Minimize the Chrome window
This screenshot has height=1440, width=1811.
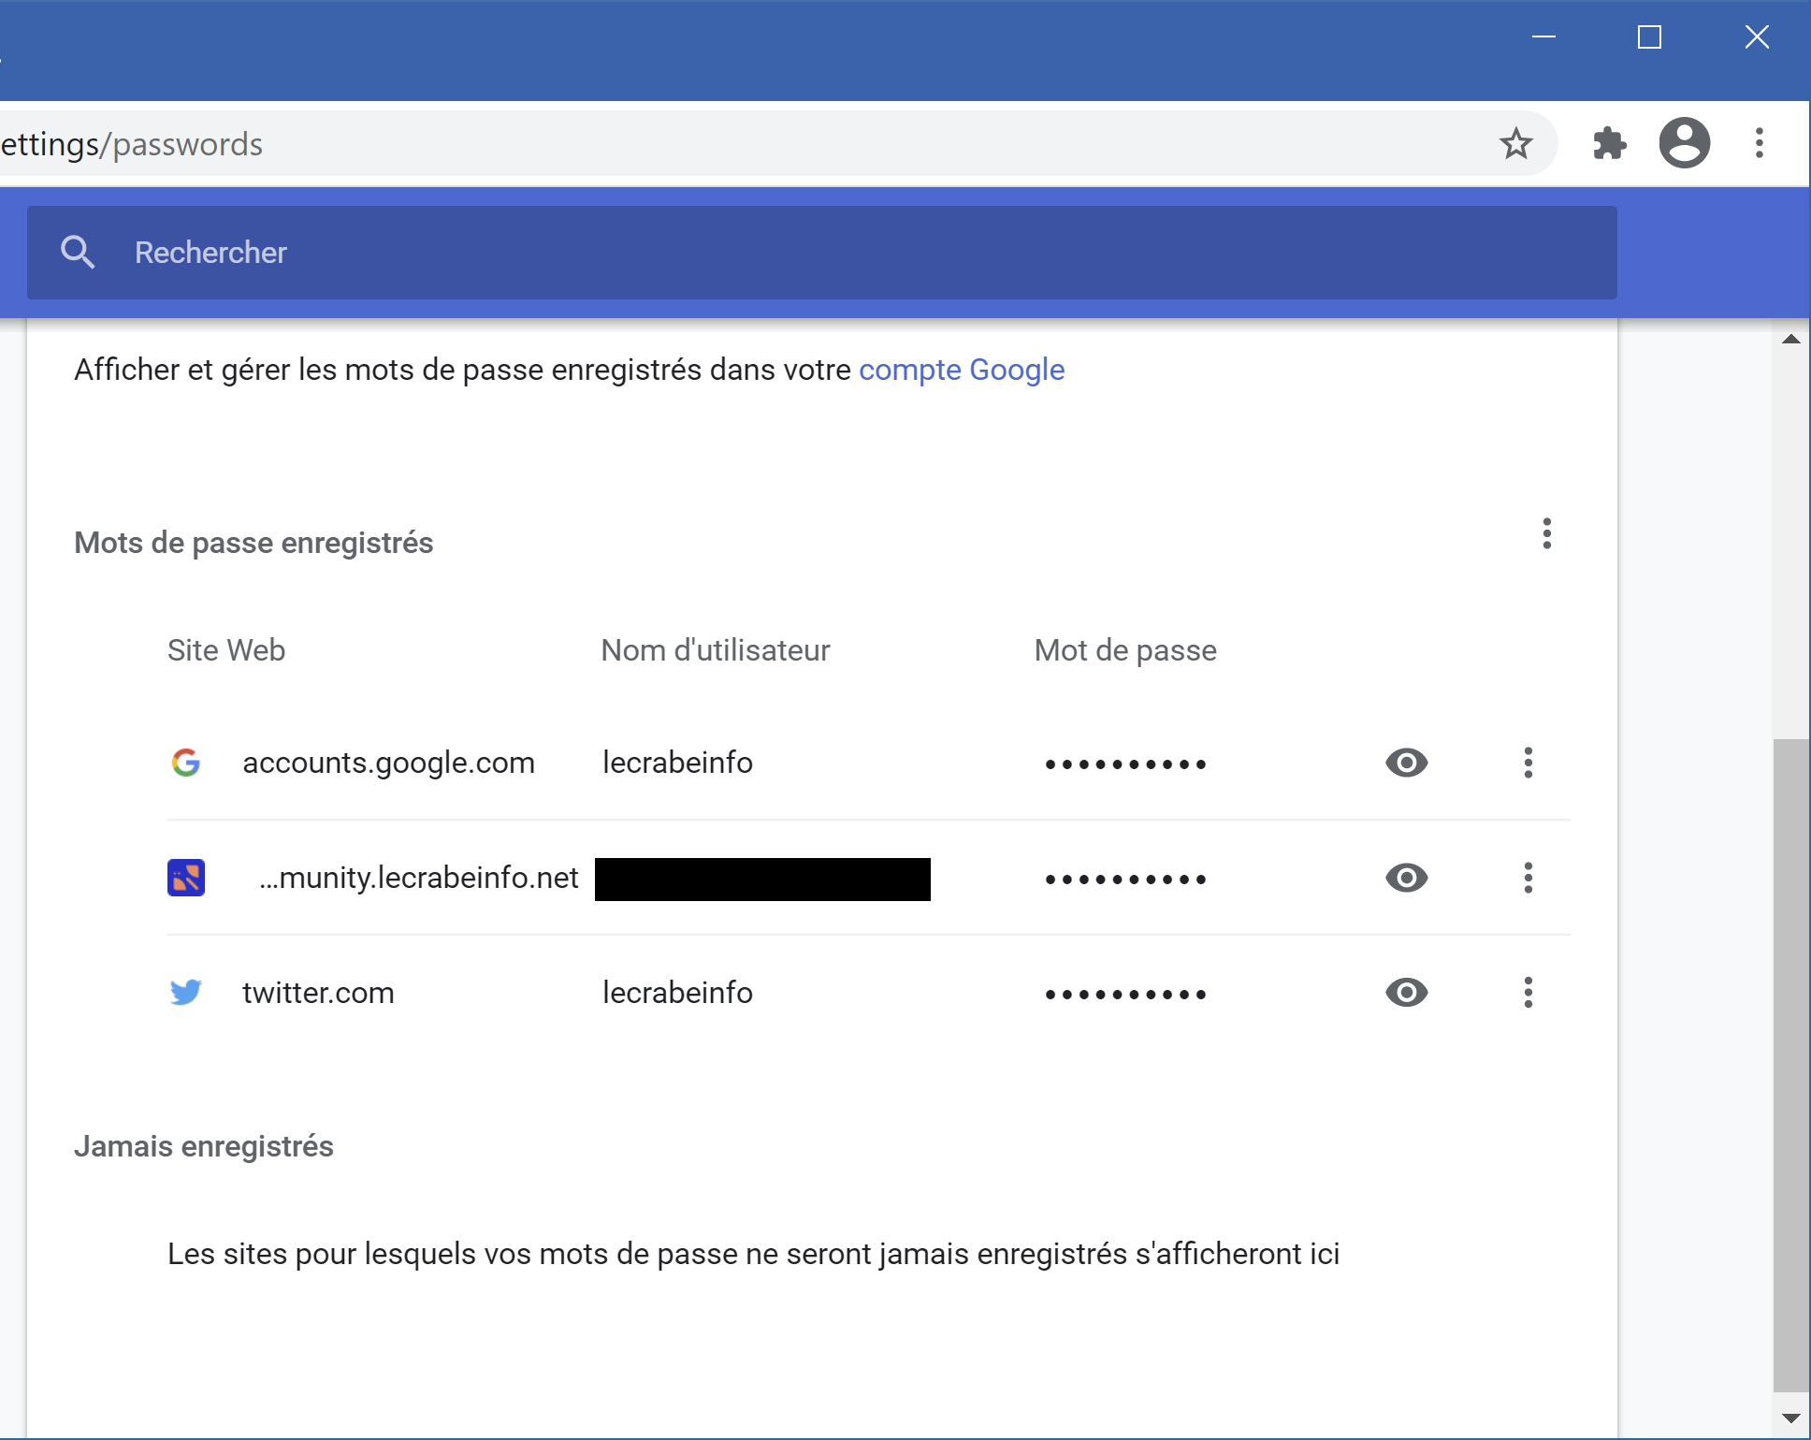click(1543, 37)
